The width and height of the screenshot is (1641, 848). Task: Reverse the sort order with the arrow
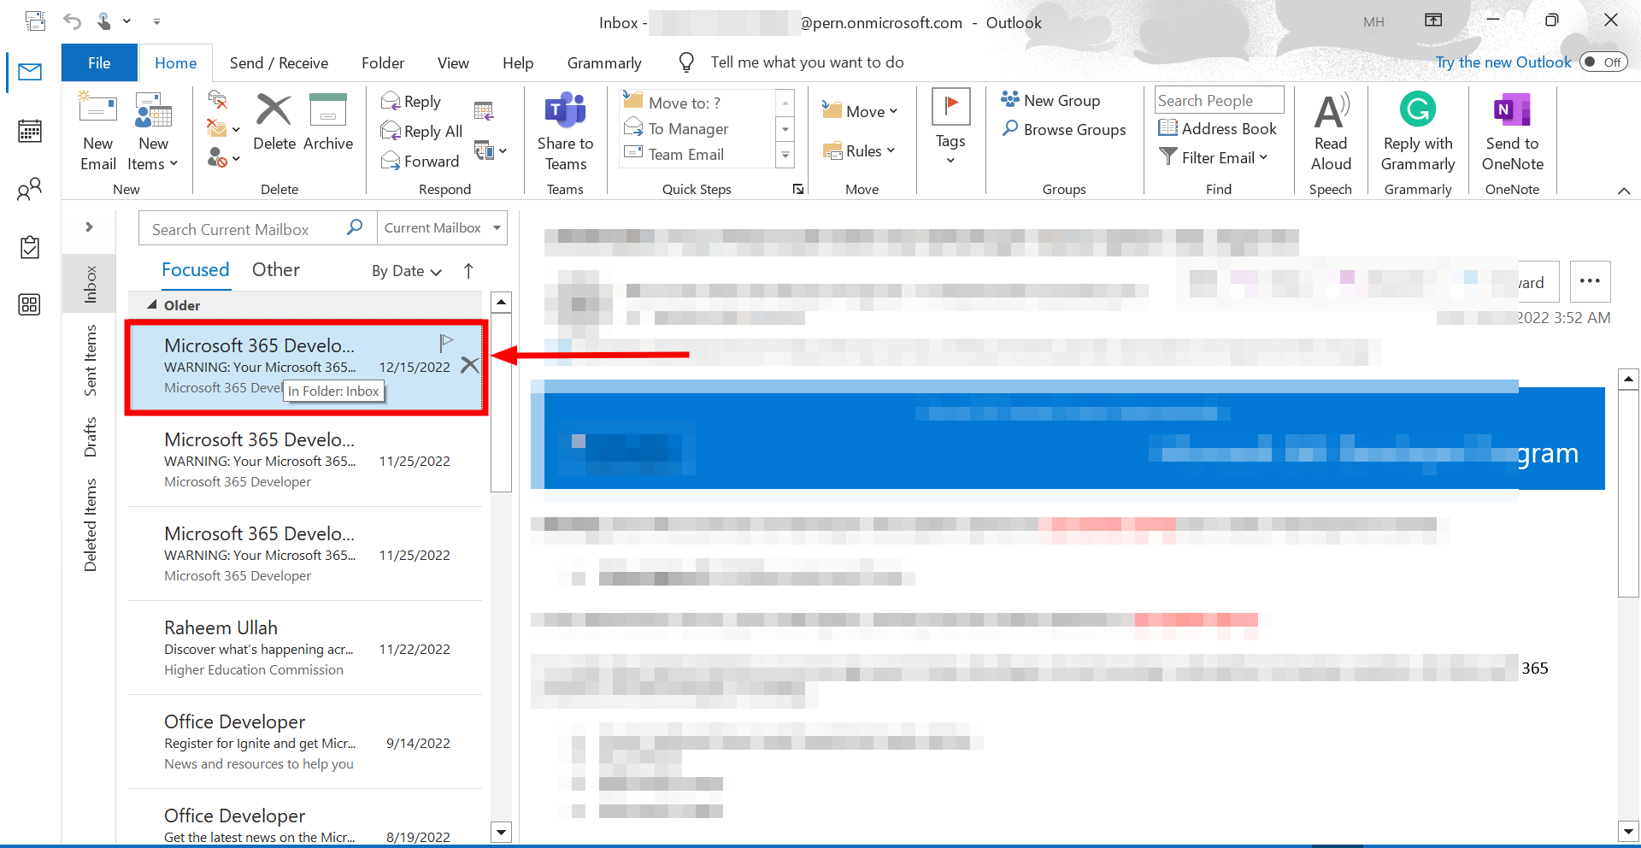[468, 271]
